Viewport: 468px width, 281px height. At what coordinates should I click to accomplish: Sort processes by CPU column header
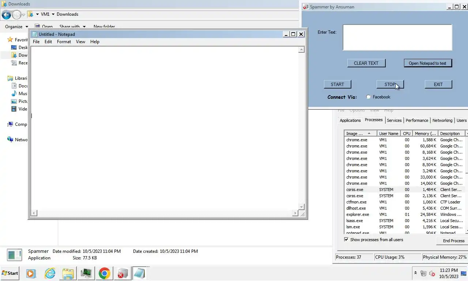pos(407,134)
